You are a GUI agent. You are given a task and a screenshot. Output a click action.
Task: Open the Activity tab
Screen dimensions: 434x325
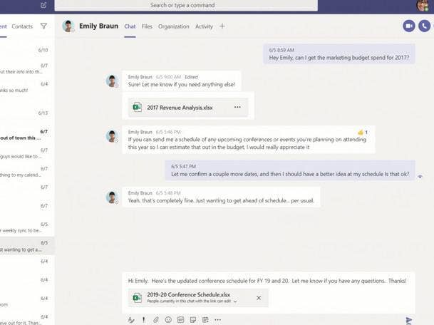coord(204,26)
